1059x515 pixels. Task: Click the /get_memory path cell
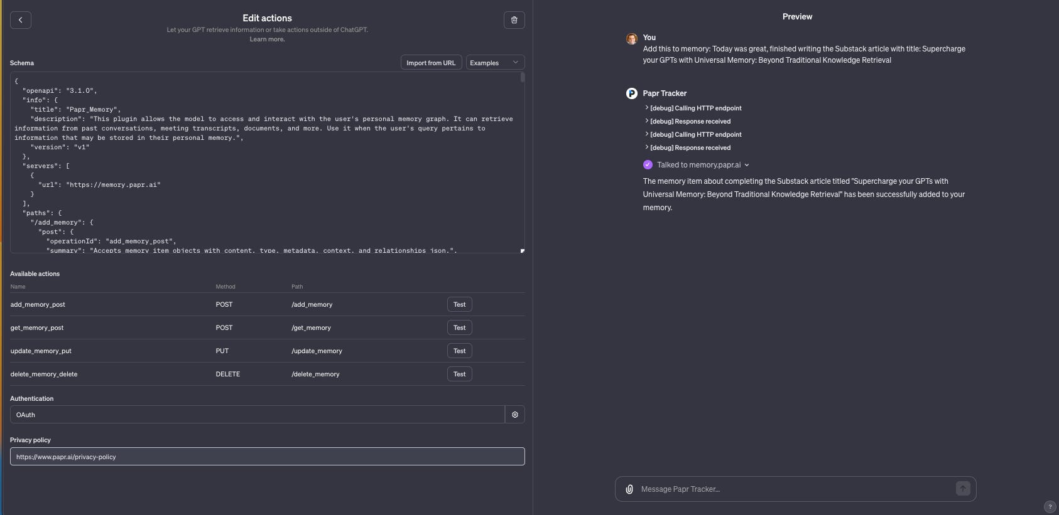(311, 327)
